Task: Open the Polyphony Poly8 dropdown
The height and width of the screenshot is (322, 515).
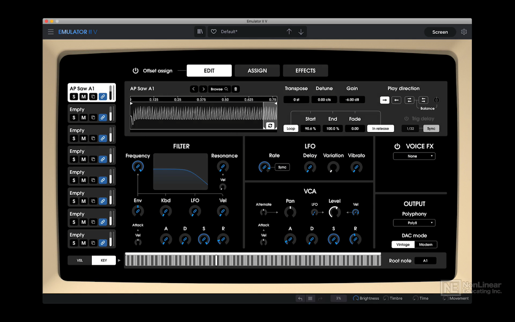Action: click(x=414, y=223)
